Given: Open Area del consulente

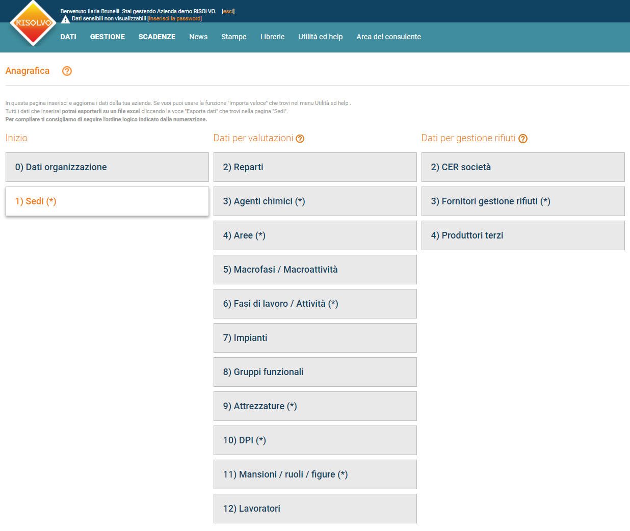Looking at the screenshot, I should (388, 37).
